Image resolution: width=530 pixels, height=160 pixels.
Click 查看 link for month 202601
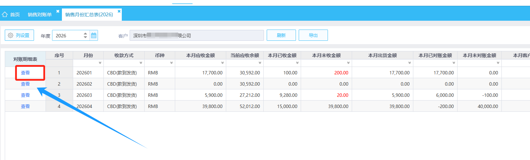[x=26, y=73]
